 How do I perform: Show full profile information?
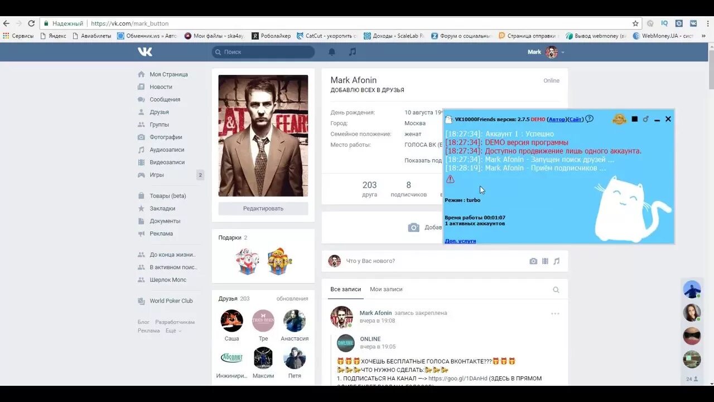click(423, 160)
